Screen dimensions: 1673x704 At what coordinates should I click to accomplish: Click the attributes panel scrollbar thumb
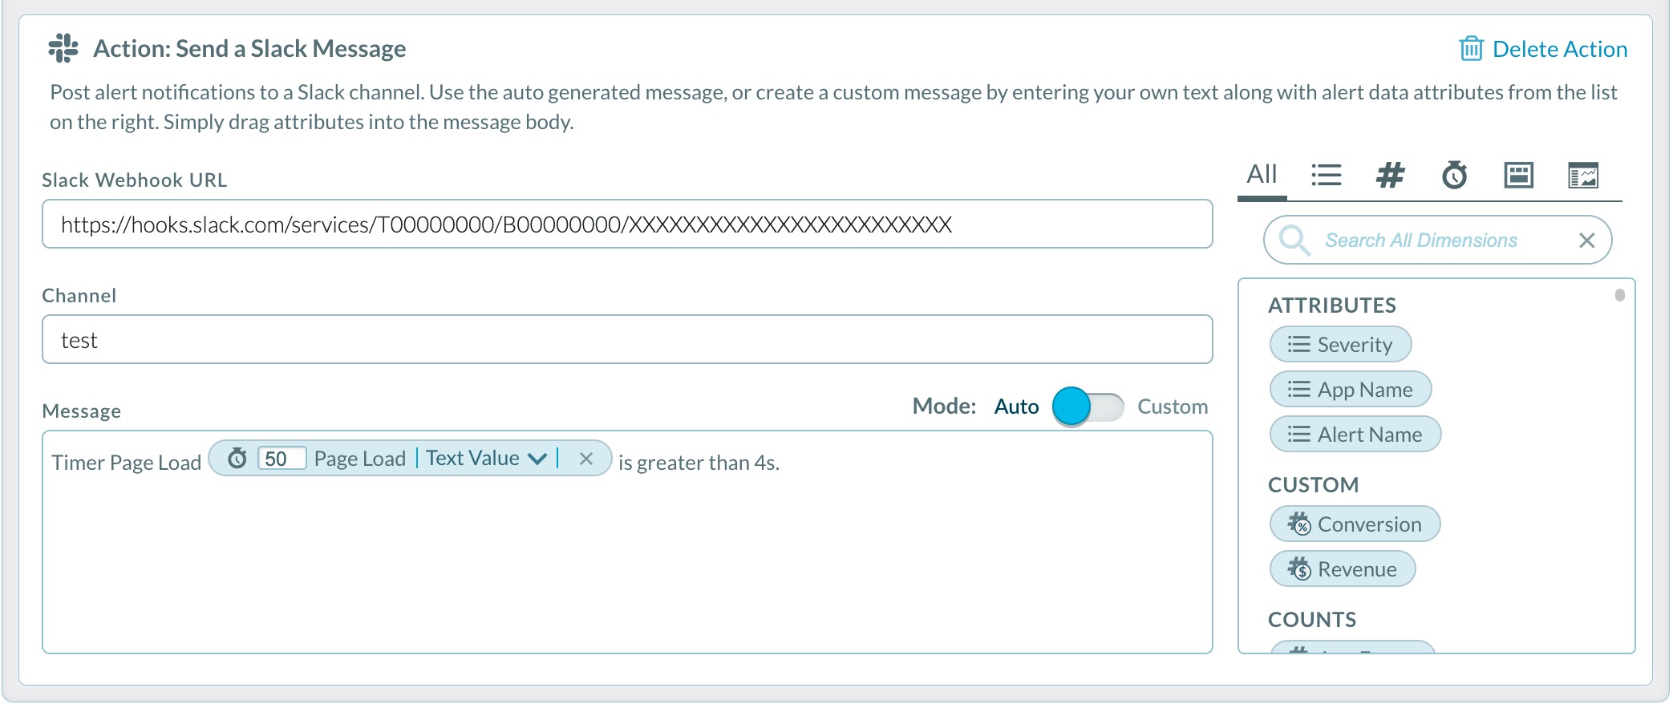point(1620,295)
